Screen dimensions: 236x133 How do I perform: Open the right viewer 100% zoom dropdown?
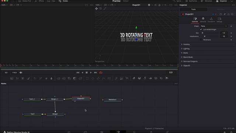click(98, 5)
